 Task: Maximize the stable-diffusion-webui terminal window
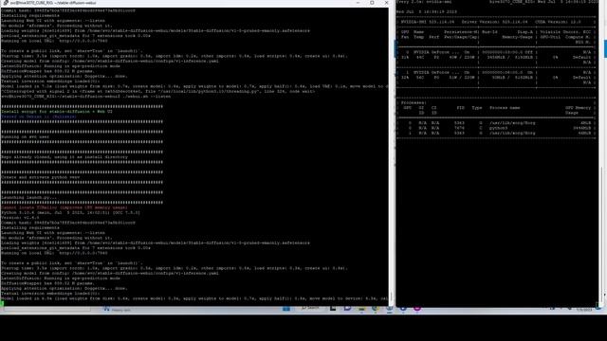pos(372,2)
